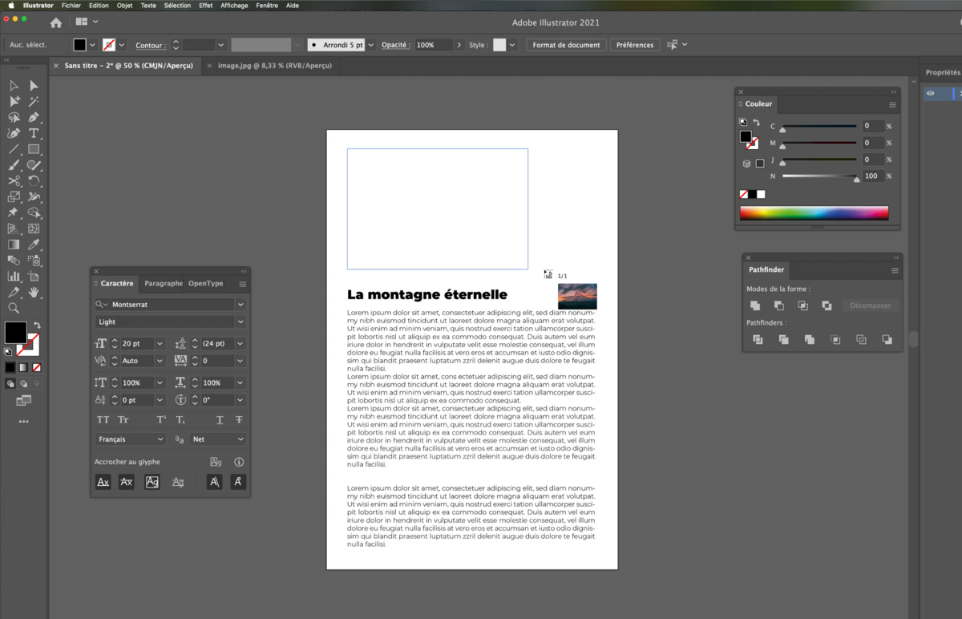
Task: Select the Rotate tool
Action: [x=34, y=181]
